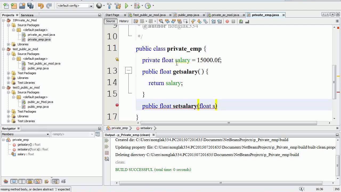This screenshot has width=341, height=192.
Task: Click the Find Selection magnifier icon
Action: [x=161, y=21]
